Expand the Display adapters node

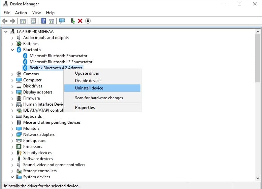click(x=12, y=92)
